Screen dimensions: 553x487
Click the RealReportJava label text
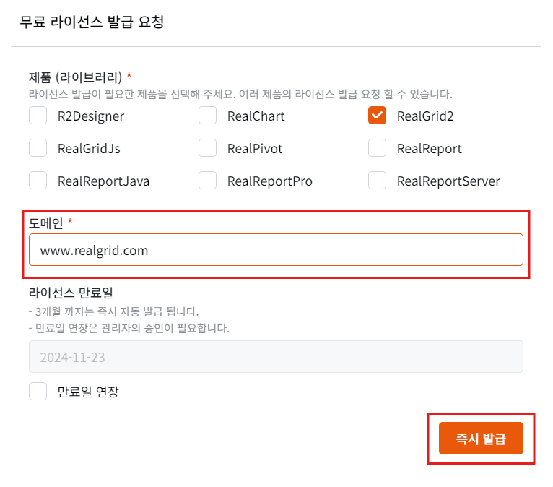click(104, 181)
